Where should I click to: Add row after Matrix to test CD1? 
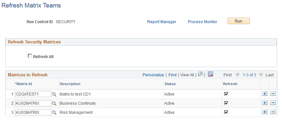[x=264, y=94]
